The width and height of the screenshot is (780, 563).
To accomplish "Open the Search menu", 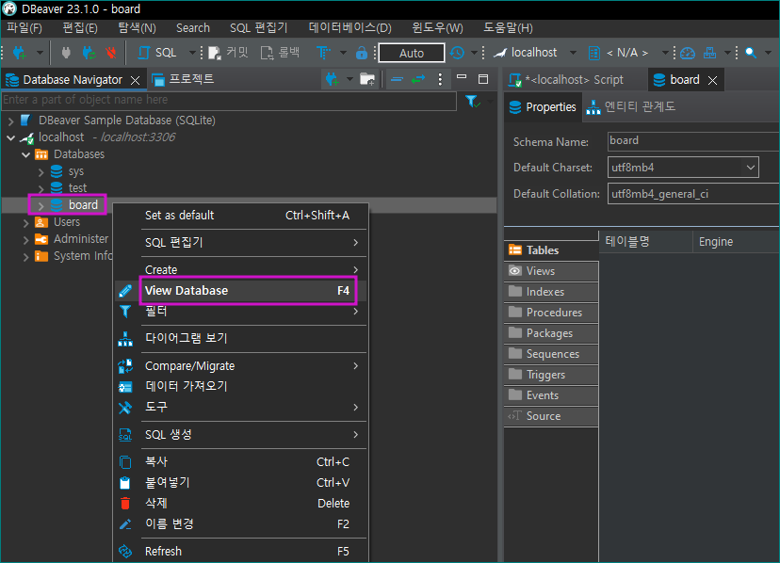I will coord(193,28).
